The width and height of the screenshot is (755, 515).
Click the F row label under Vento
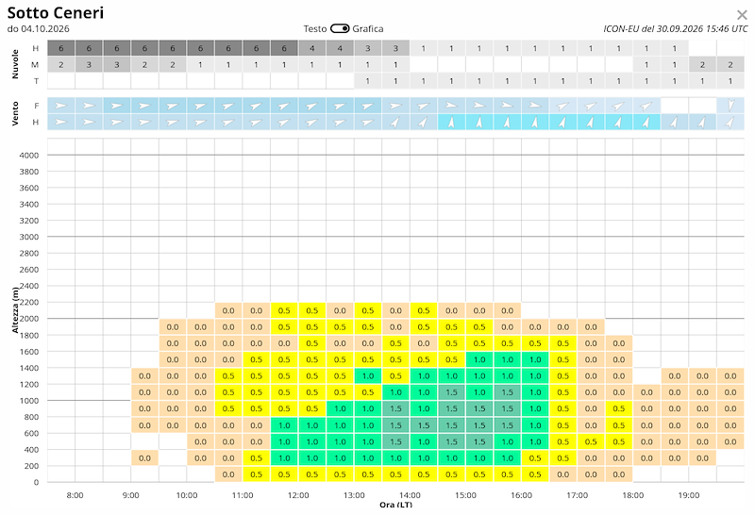36,106
